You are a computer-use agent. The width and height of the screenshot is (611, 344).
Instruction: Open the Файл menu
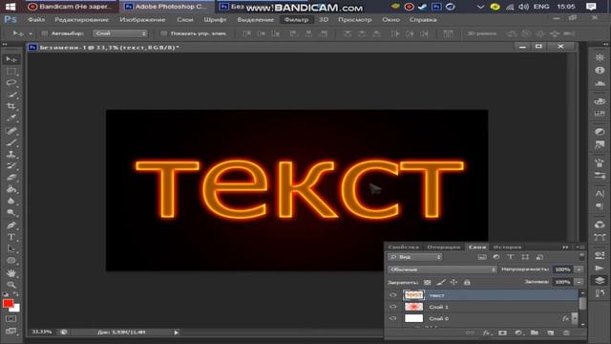pos(36,19)
